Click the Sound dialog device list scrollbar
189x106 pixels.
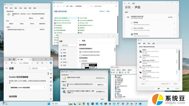click(179, 60)
